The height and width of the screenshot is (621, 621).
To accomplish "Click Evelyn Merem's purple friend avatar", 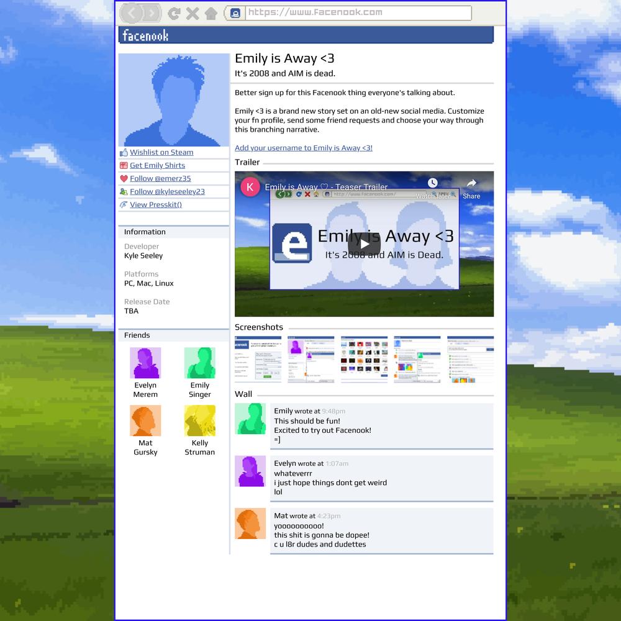I will pos(145,363).
